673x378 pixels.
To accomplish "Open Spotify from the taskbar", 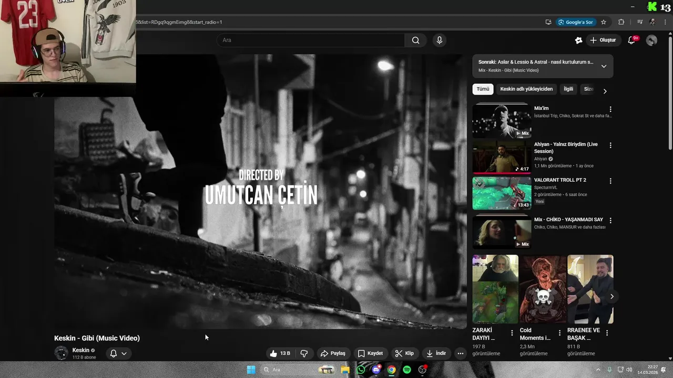I will 407,370.
